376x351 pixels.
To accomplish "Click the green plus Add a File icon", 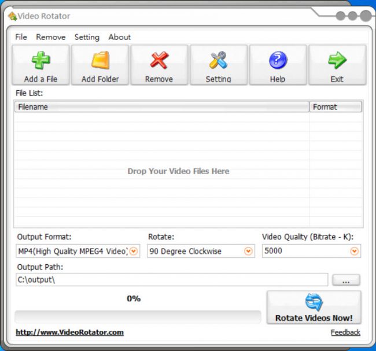I will point(40,60).
